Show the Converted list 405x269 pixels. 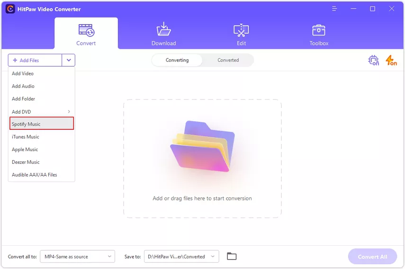click(228, 60)
